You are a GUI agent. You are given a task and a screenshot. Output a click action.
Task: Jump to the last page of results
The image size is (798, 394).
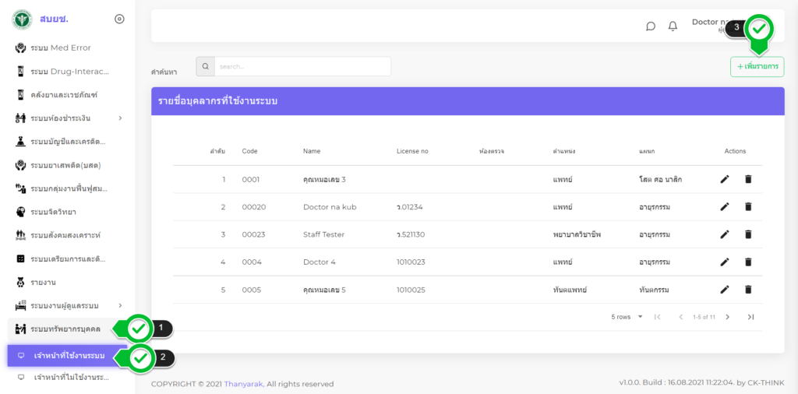pyautogui.click(x=750, y=317)
